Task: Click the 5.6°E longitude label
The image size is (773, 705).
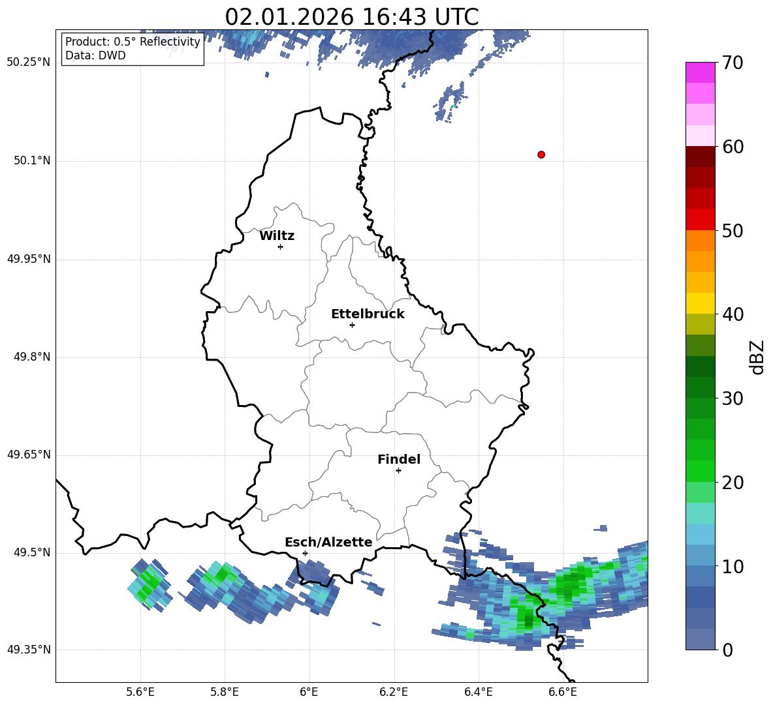Action: 140,692
